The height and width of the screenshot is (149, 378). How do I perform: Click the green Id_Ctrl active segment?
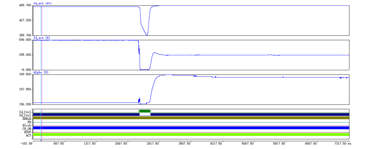click(145, 111)
